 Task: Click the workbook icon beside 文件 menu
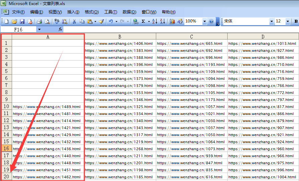click(x=6, y=12)
